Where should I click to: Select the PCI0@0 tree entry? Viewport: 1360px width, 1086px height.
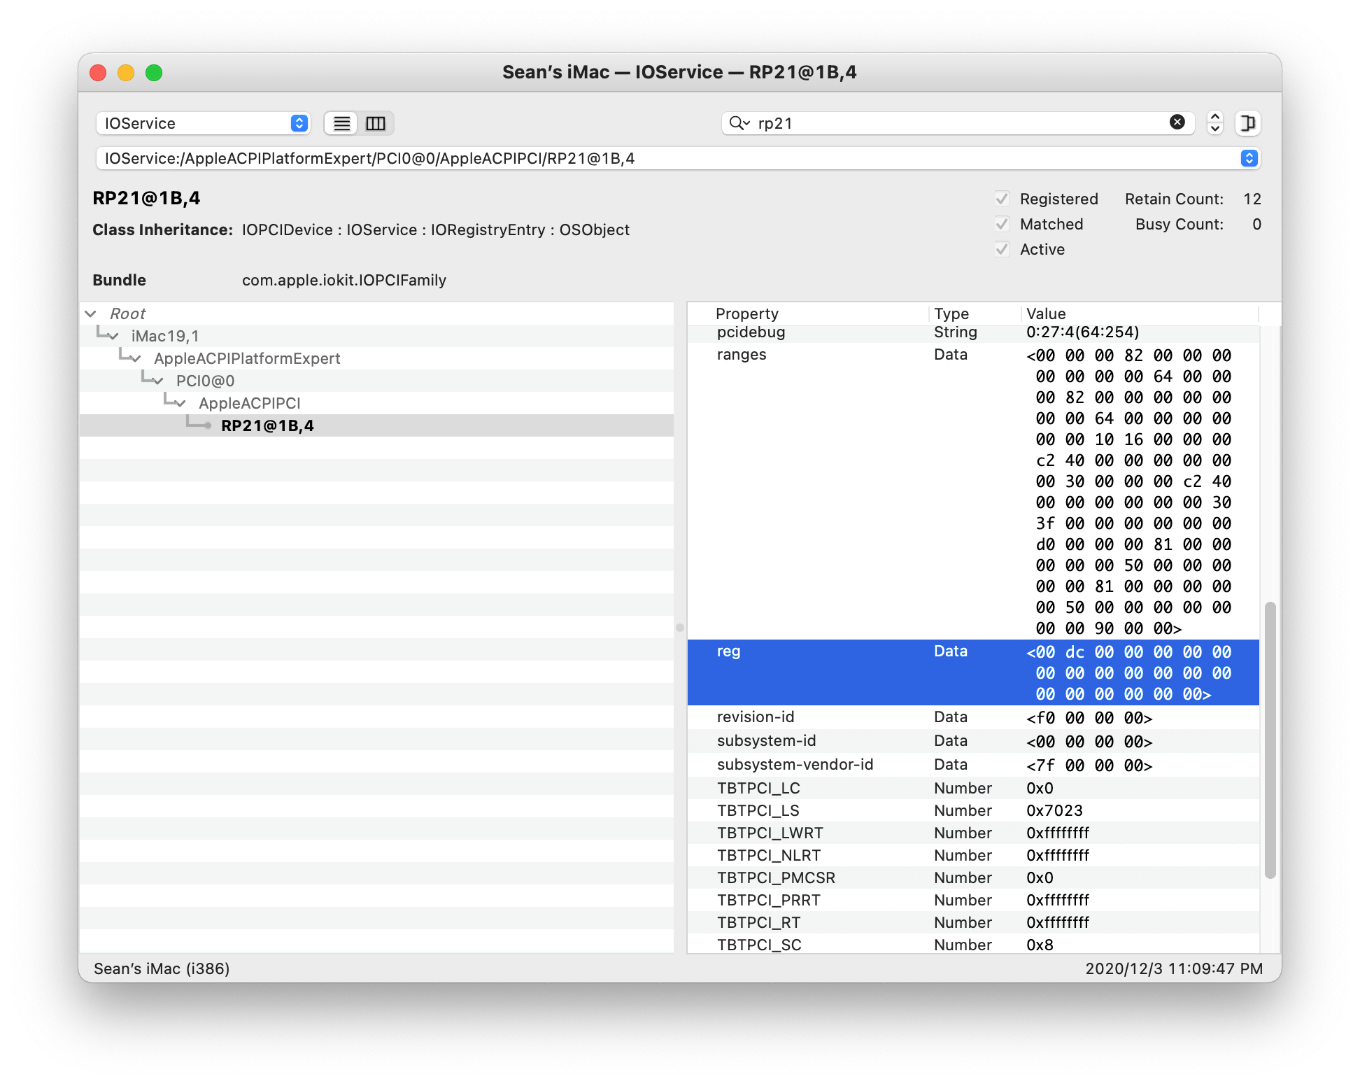(x=376, y=381)
